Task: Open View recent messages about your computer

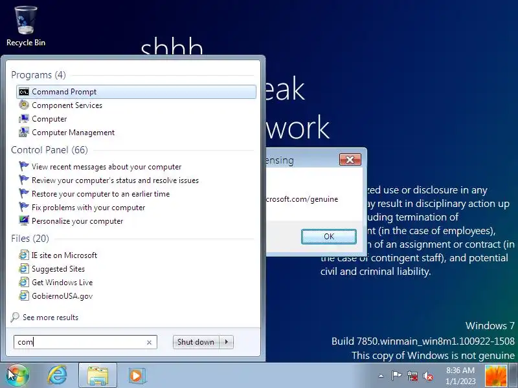Action: (106, 167)
